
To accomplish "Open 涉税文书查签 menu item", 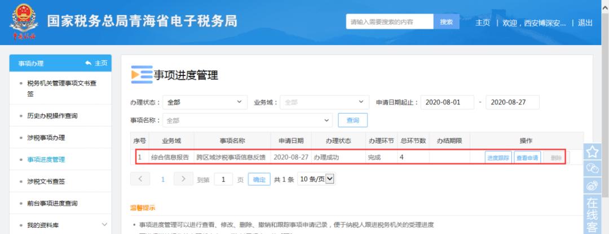I will [46, 181].
